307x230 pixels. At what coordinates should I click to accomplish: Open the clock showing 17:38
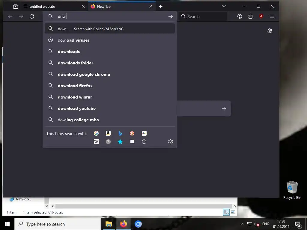[281, 224]
